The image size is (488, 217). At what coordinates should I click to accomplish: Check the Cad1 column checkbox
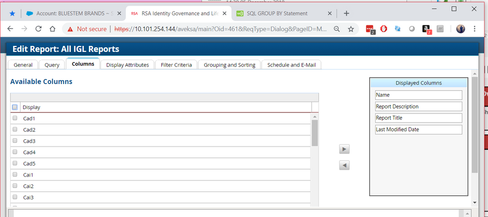coord(15,118)
